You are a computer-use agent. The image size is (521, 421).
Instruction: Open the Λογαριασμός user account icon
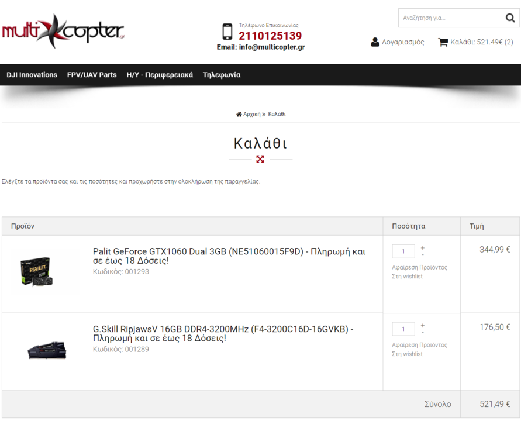375,42
